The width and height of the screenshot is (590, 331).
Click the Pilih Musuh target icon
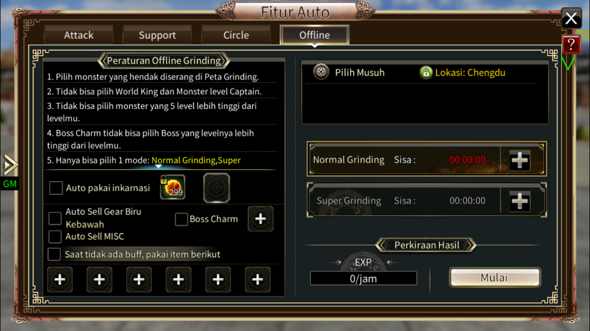(x=321, y=72)
